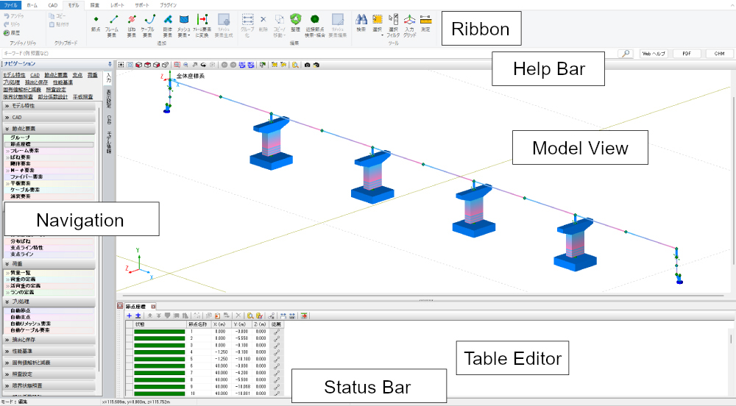
Task: Click the 節点 (node) add icon
Action: click(96, 21)
